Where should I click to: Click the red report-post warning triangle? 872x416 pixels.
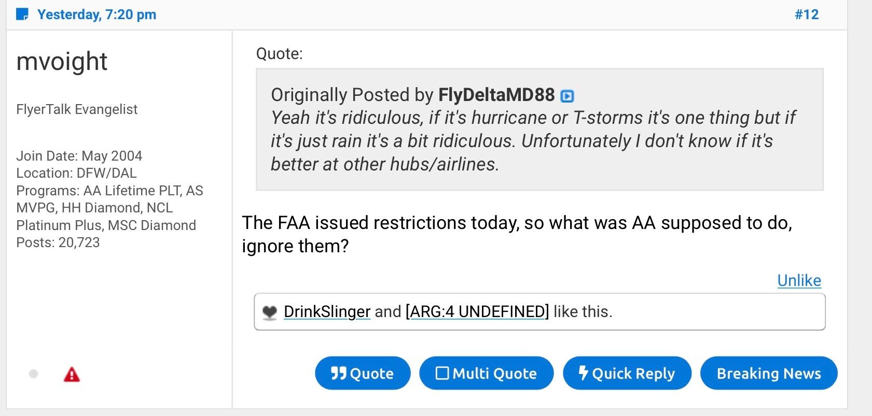(72, 374)
